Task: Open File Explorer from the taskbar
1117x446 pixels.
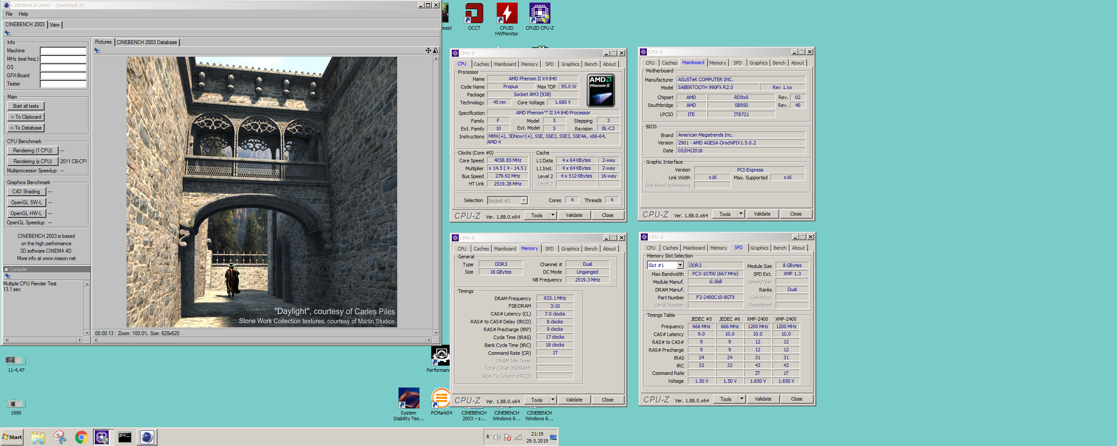Action: pos(38,437)
